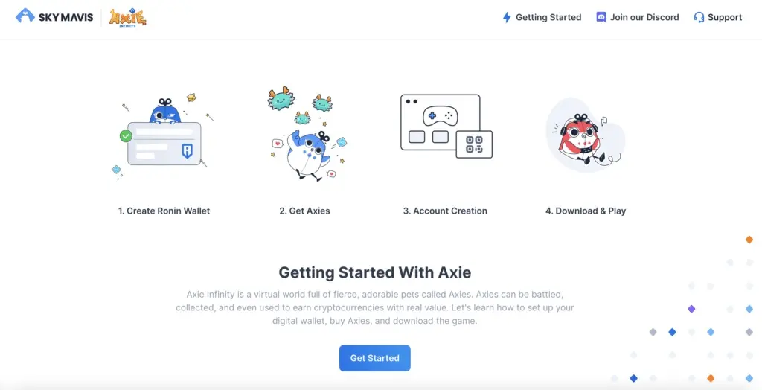The width and height of the screenshot is (762, 390).
Task: Click the Axie Infinity logo
Action: coord(127,18)
